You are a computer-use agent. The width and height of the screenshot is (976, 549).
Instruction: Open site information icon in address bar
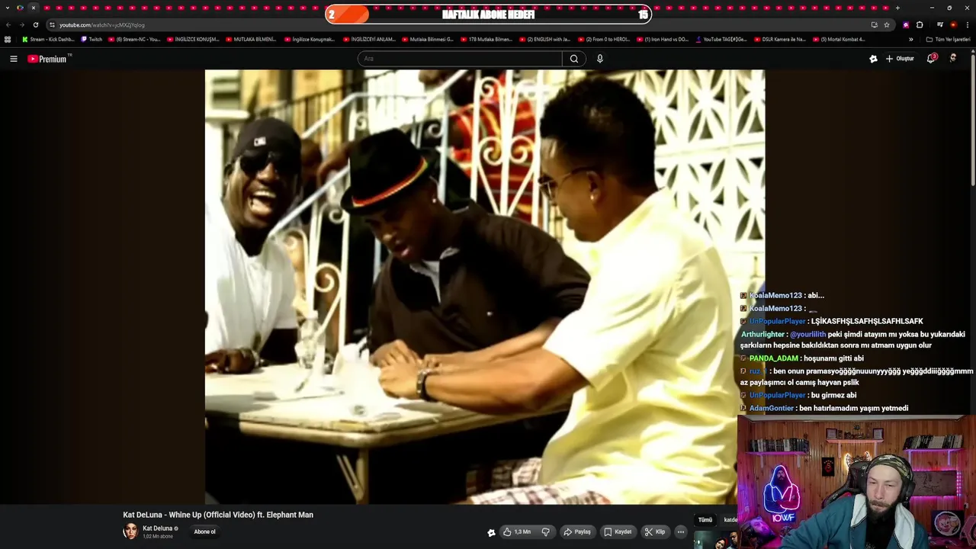point(52,24)
